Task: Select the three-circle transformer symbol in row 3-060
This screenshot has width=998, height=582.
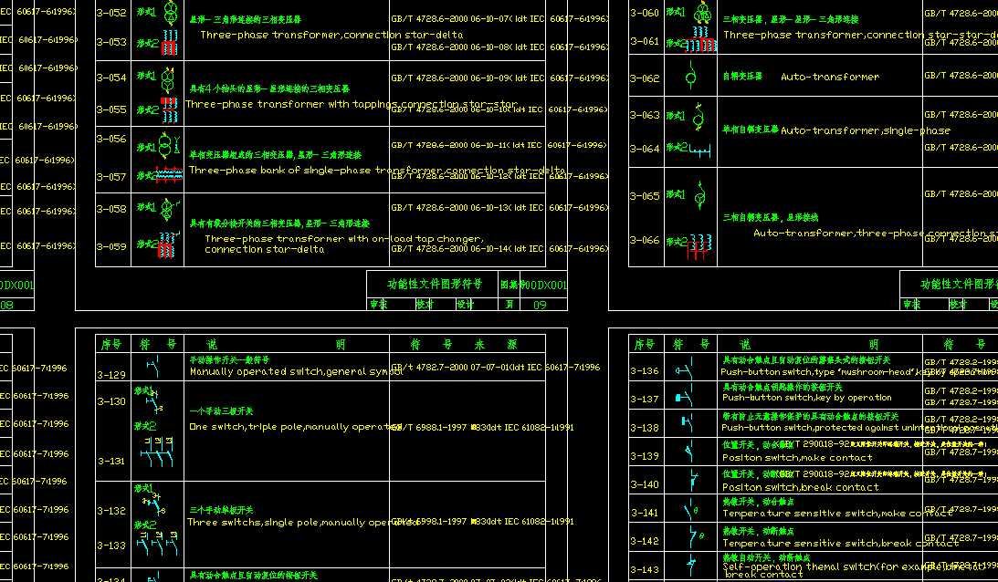Action: tap(702, 12)
